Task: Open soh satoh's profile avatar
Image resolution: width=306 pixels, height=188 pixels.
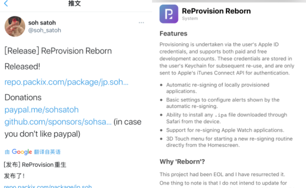Action: (15, 27)
